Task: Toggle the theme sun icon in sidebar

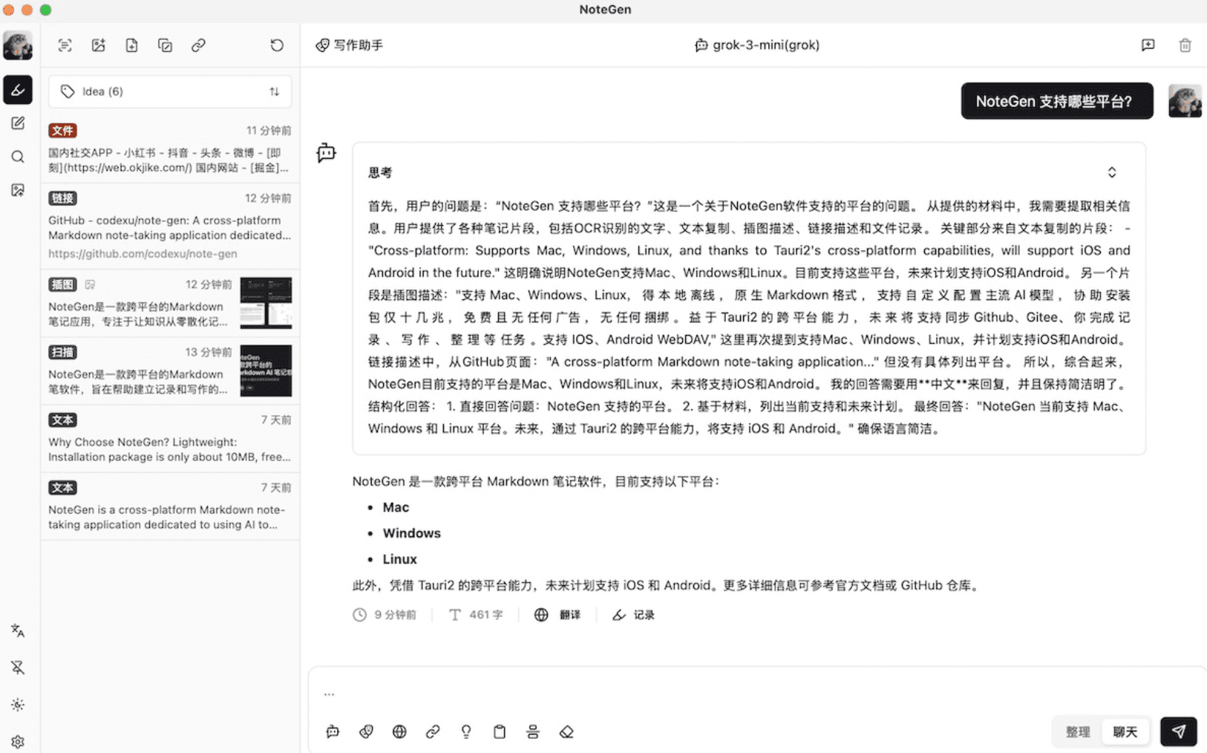Action: pyautogui.click(x=18, y=705)
